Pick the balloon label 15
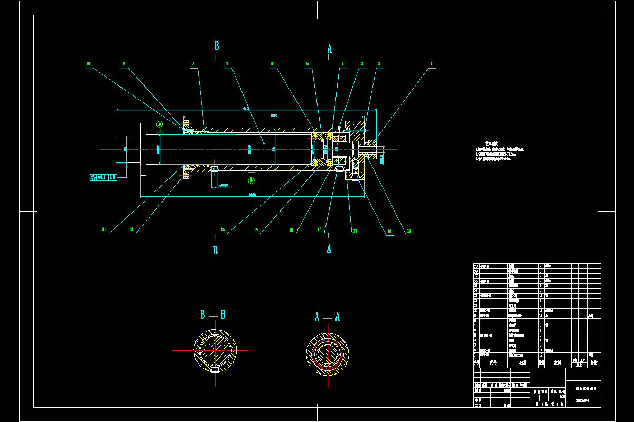The width and height of the screenshot is (634, 422). (x=291, y=230)
